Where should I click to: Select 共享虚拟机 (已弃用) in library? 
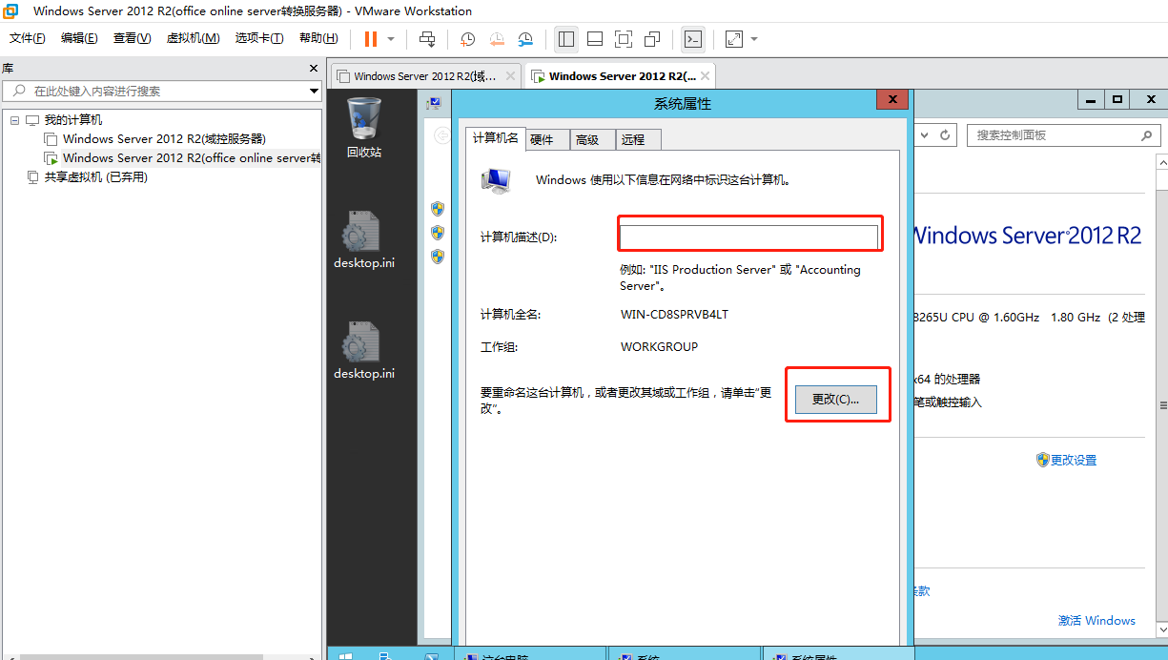(x=95, y=177)
